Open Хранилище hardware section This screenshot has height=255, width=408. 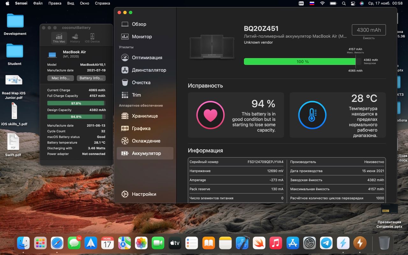145,116
